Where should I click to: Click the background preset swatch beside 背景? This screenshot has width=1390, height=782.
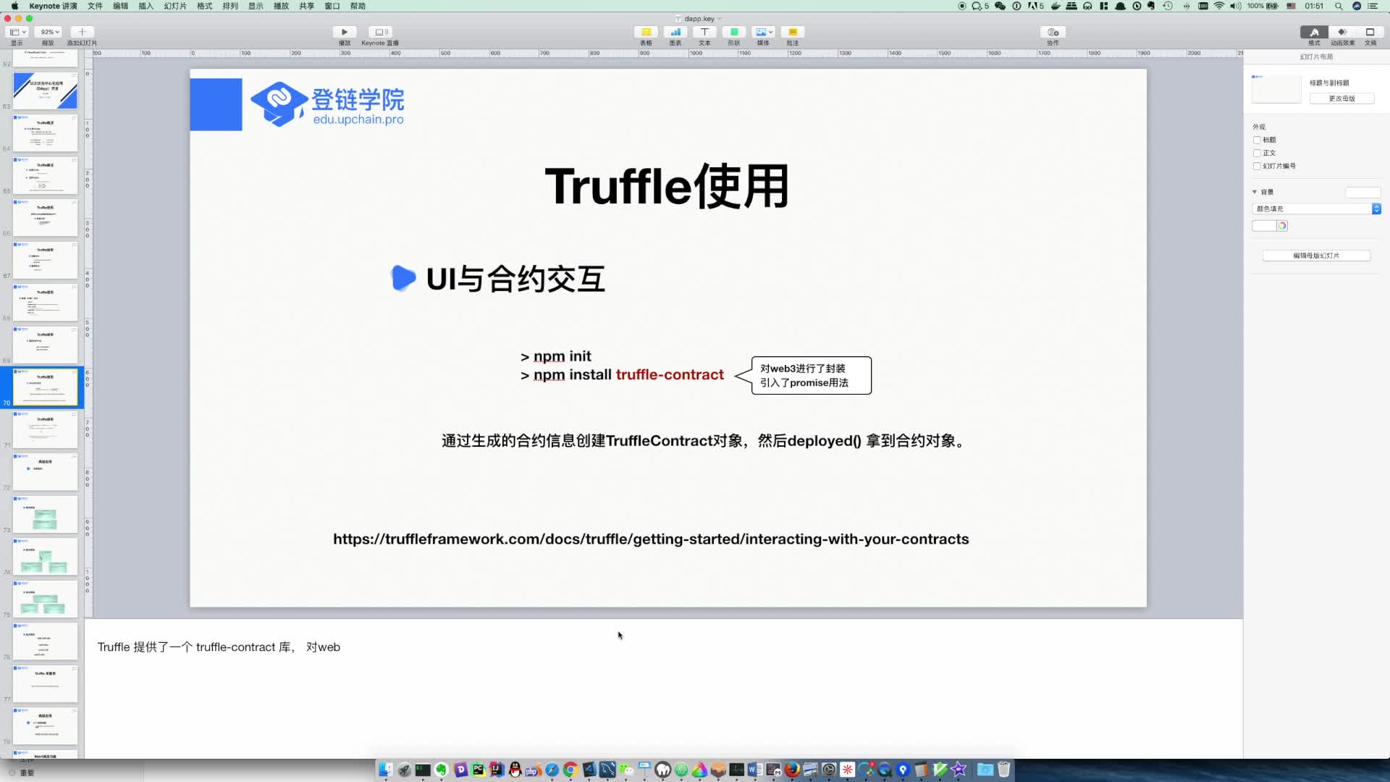1362,193
